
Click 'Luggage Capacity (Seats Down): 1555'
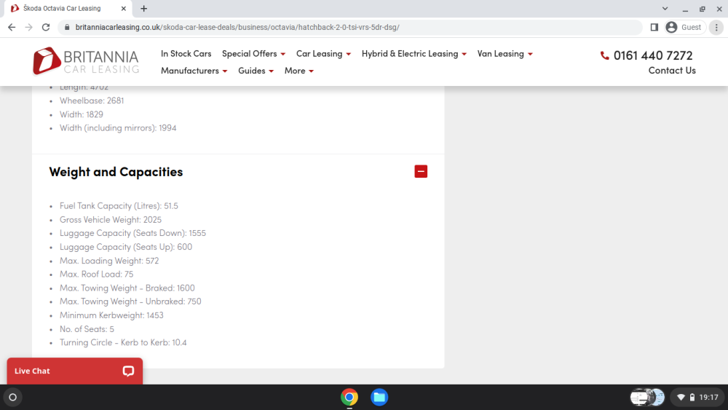point(132,233)
